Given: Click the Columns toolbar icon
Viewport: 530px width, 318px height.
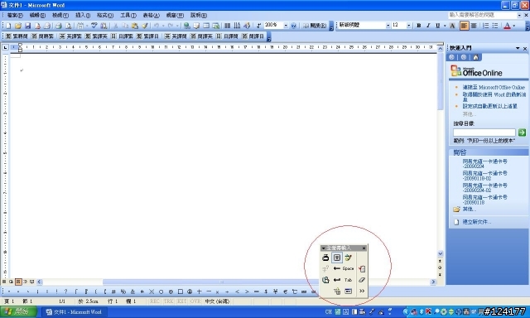Looking at the screenshot, I should pyautogui.click(x=228, y=26).
